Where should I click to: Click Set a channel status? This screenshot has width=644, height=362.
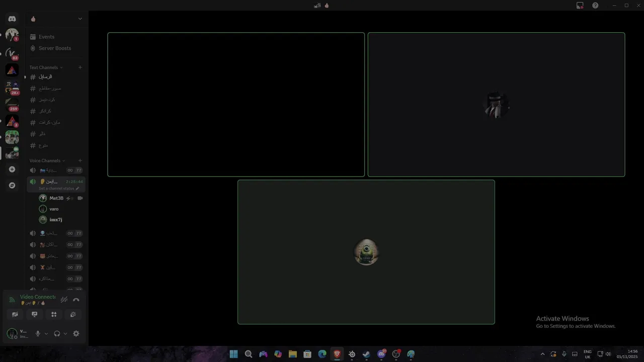tap(59, 189)
